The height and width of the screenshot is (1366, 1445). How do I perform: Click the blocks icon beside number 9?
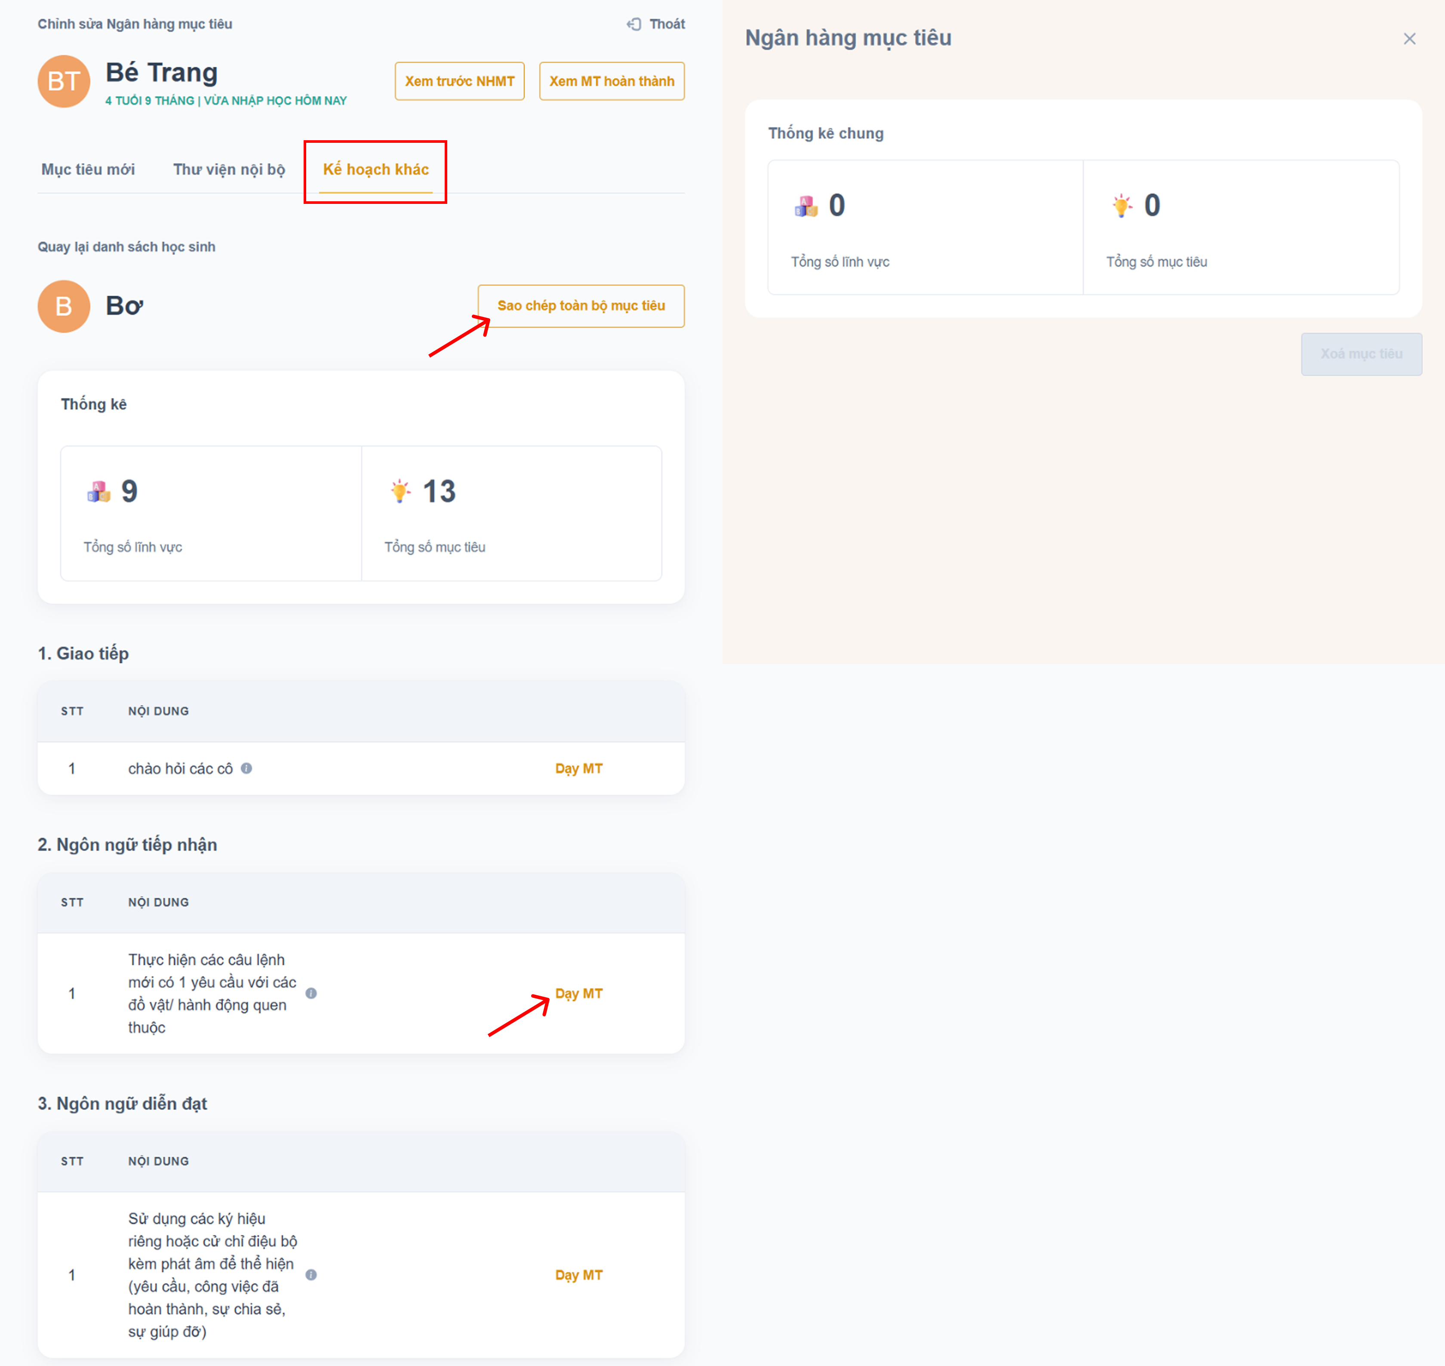(98, 492)
